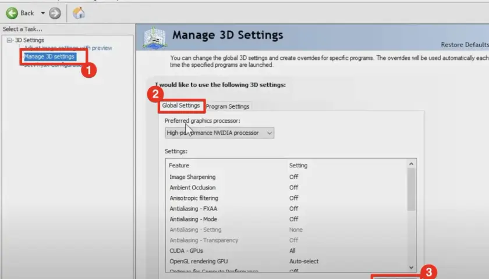Select the Antialiasing - Mode row
Image resolution: width=489 pixels, height=279 pixels.
click(x=286, y=219)
